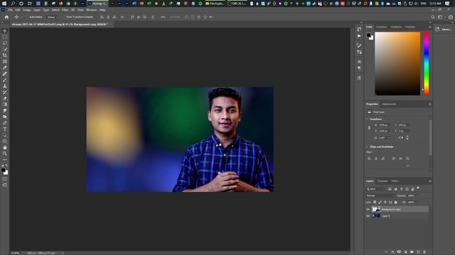Open the Photoshop search icon at top right
Screen dimensions: 455x255
point(433,17)
